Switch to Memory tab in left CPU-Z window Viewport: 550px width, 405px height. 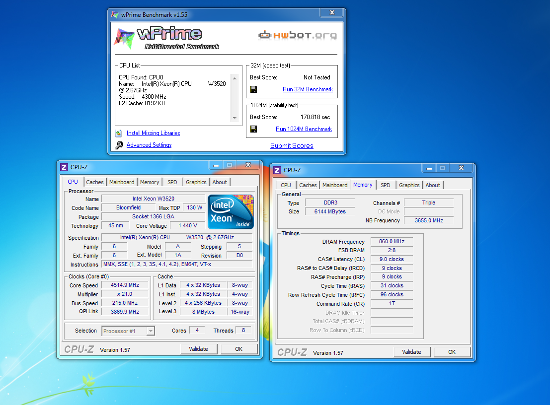point(150,182)
